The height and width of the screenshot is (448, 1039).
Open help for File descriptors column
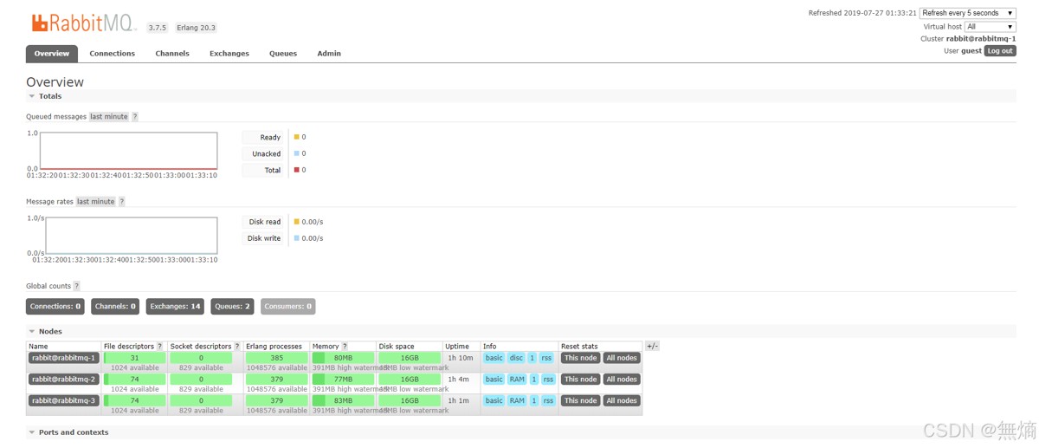(159, 347)
